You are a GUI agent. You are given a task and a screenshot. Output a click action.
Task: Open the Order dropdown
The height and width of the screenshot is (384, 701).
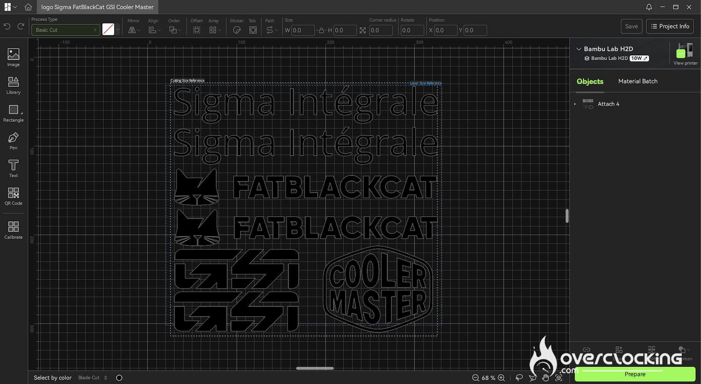tap(175, 30)
